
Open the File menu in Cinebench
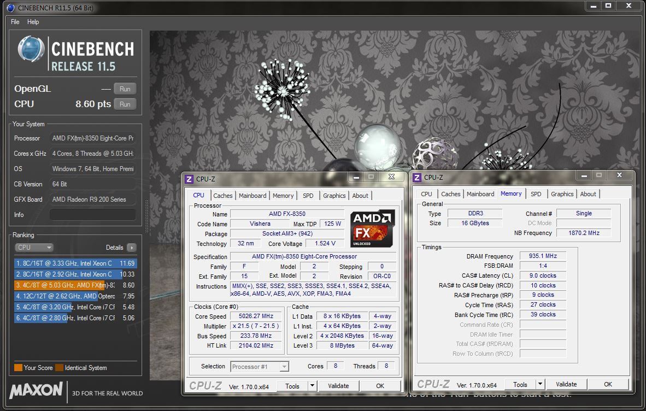pos(15,22)
